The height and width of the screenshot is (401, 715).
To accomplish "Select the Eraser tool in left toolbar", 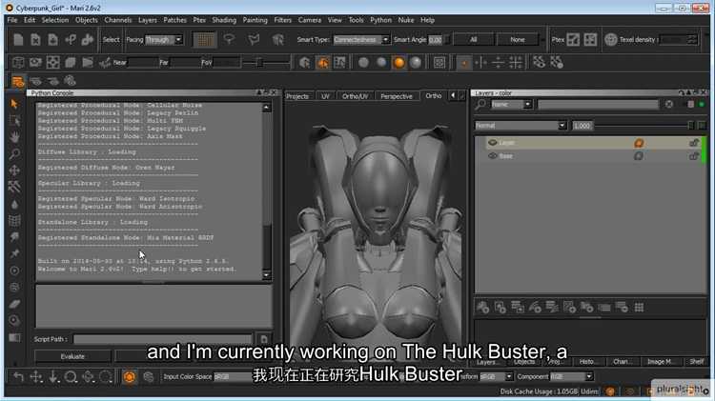I will 14,304.
